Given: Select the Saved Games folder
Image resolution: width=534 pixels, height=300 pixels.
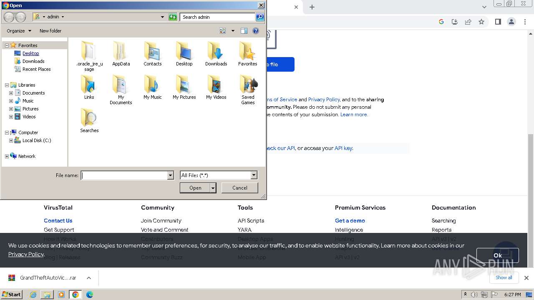Looking at the screenshot, I should coord(248,89).
